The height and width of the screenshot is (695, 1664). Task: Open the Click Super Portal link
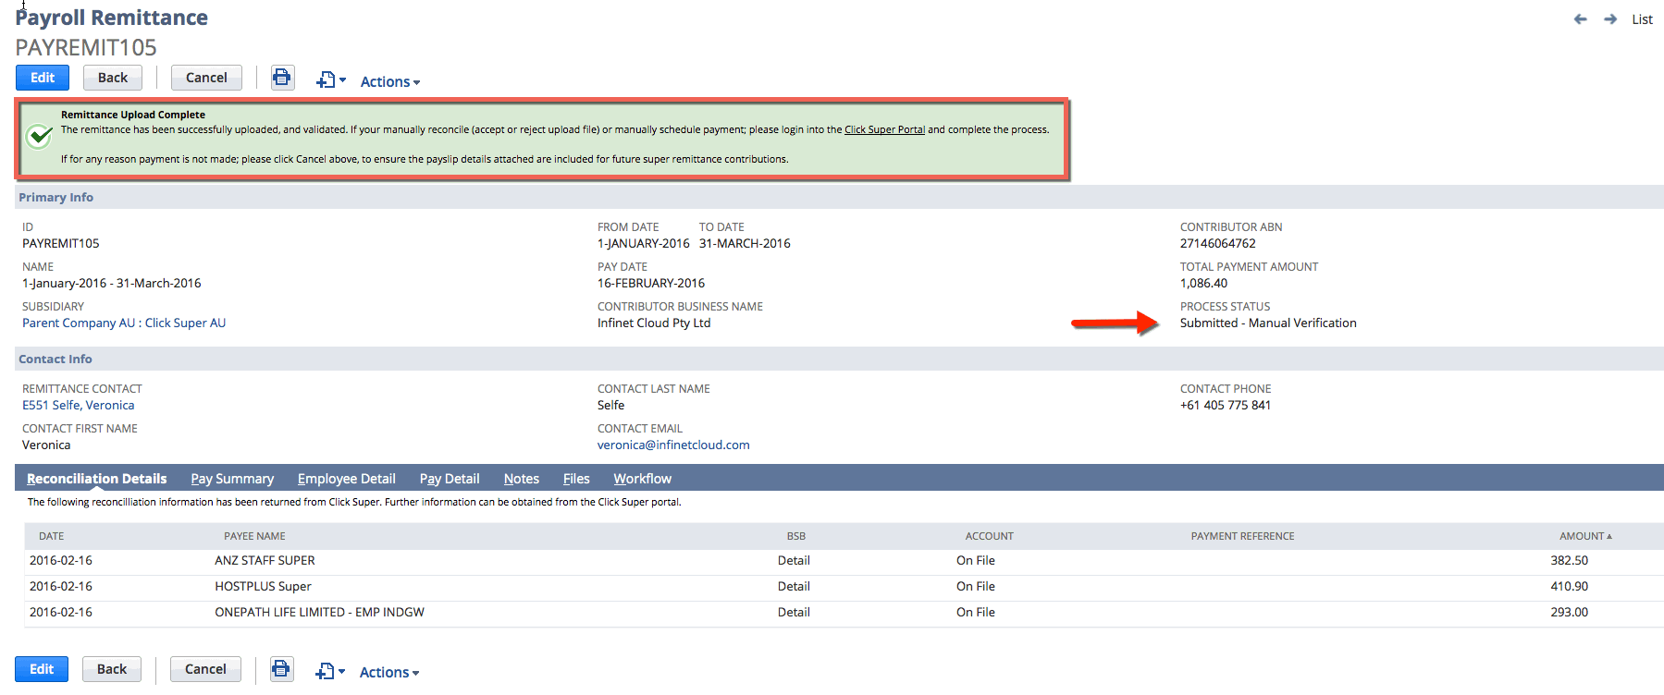pyautogui.click(x=884, y=129)
